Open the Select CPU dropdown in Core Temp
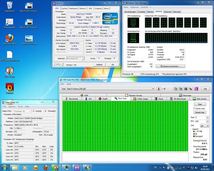The image size is (214, 171). (x=22, y=111)
